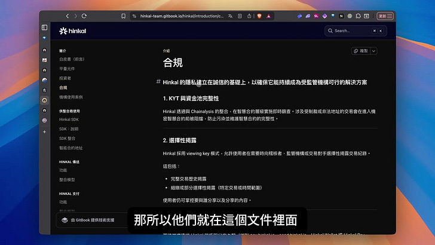
Task: Reload the current page
Action: (84, 16)
